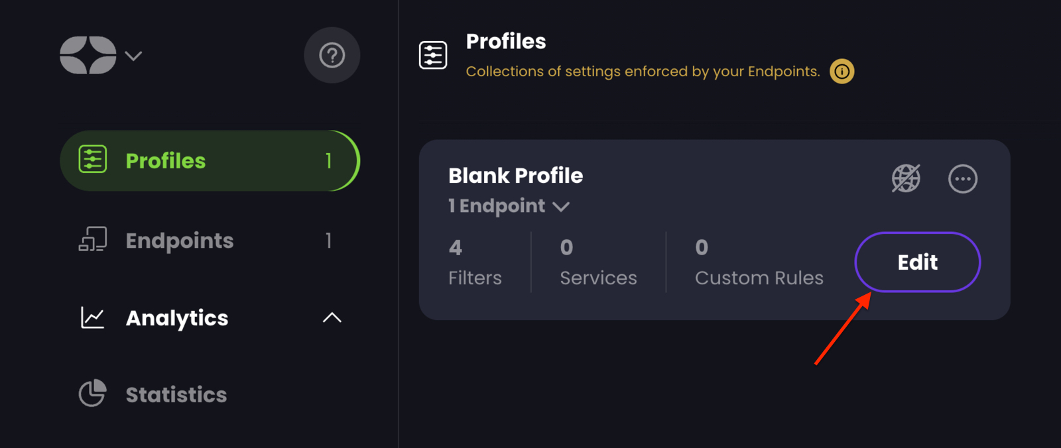This screenshot has height=448, width=1061.
Task: Click the Profiles header icon above the description
Action: [432, 56]
